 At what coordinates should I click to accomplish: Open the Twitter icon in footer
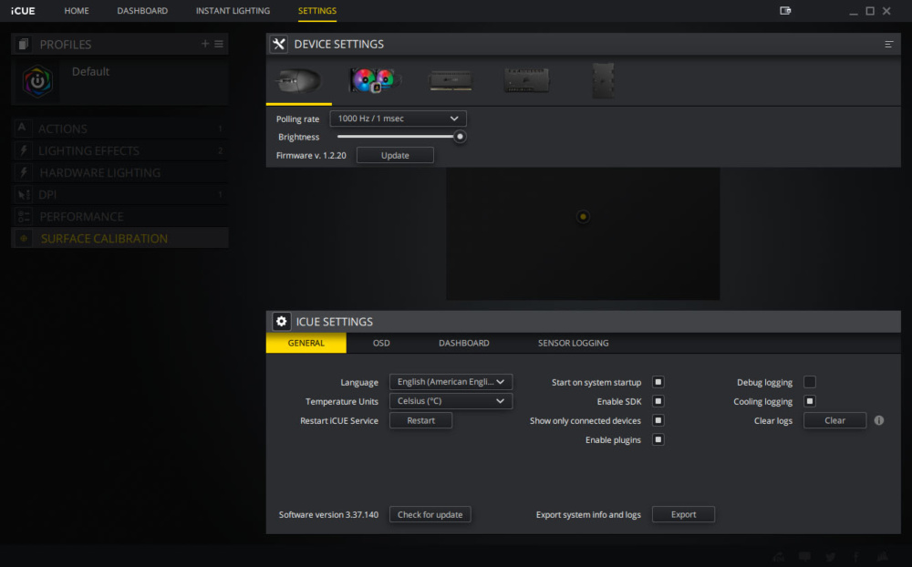pyautogui.click(x=831, y=557)
